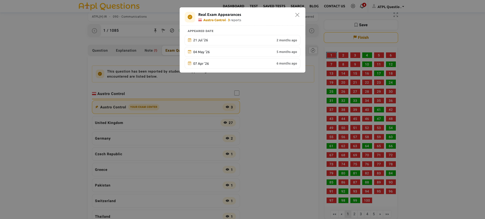
Task: Expand the Switzerland reports row
Action: click(x=166, y=201)
